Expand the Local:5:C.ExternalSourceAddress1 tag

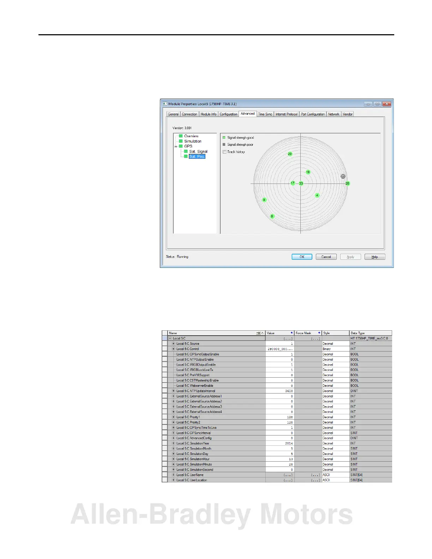coord(173,396)
